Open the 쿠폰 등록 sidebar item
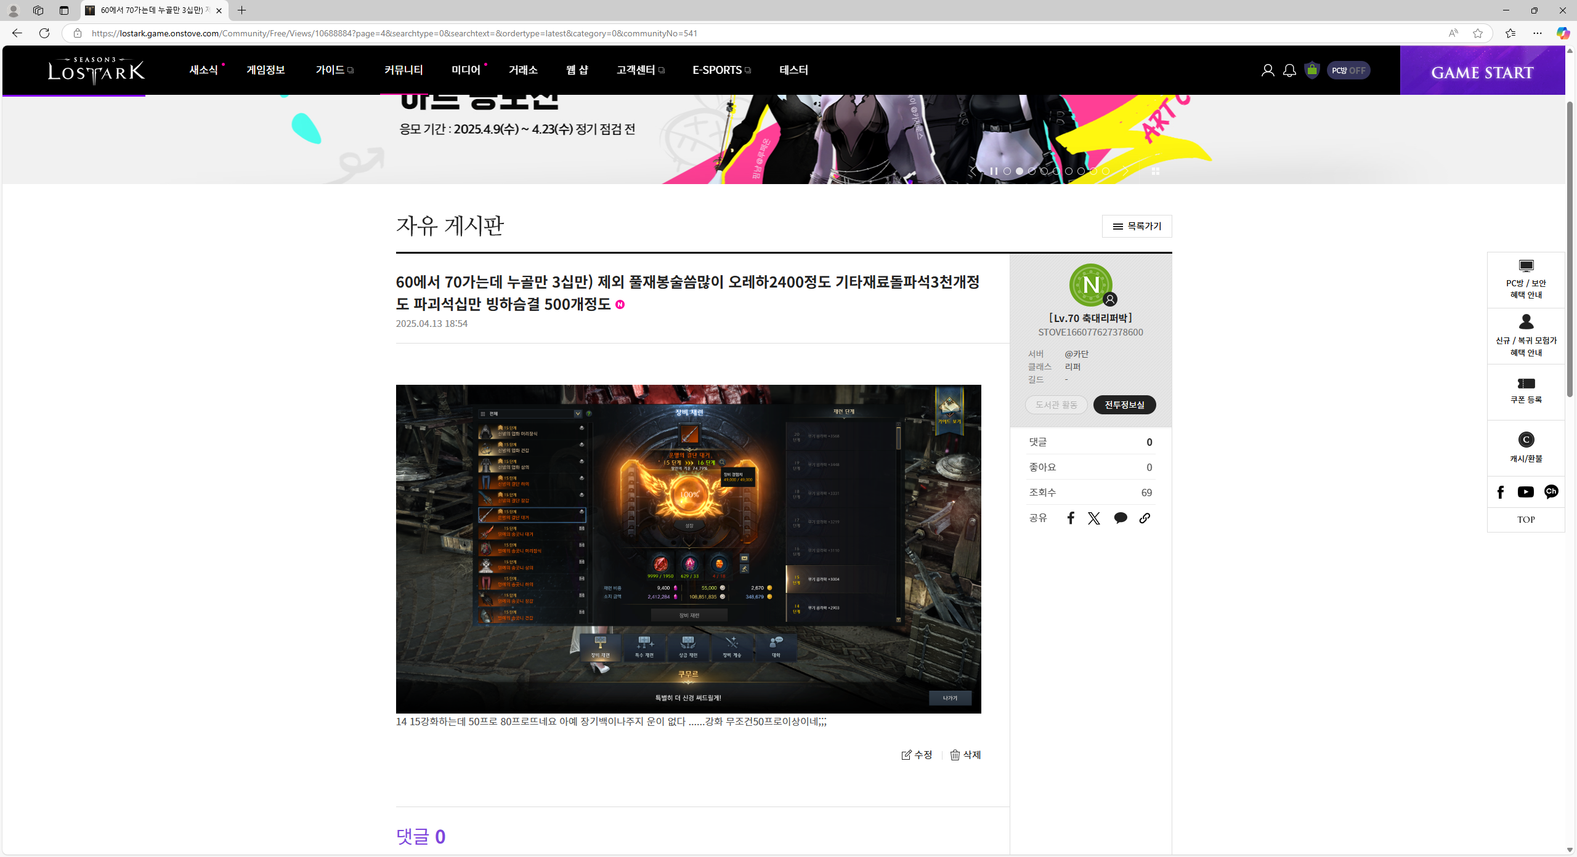Image resolution: width=1577 pixels, height=857 pixels. pos(1526,392)
